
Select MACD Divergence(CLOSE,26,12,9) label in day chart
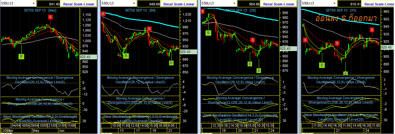pos(40,101)
